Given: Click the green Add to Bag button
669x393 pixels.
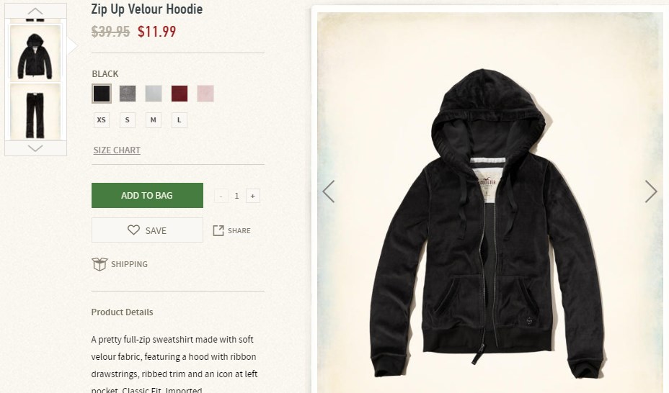Looking at the screenshot, I should point(147,196).
